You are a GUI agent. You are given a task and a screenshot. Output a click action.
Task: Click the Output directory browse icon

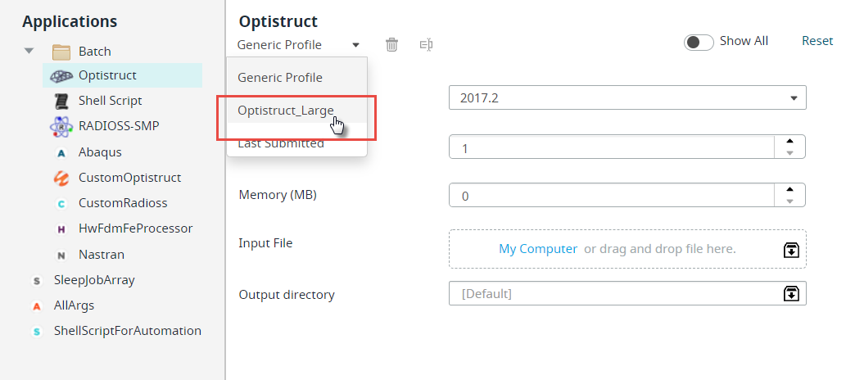coord(791,294)
